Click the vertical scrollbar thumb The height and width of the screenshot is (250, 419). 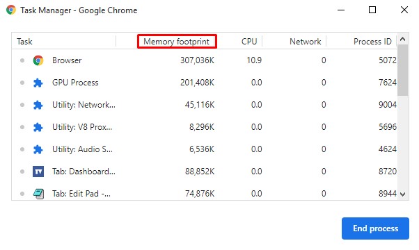point(403,70)
